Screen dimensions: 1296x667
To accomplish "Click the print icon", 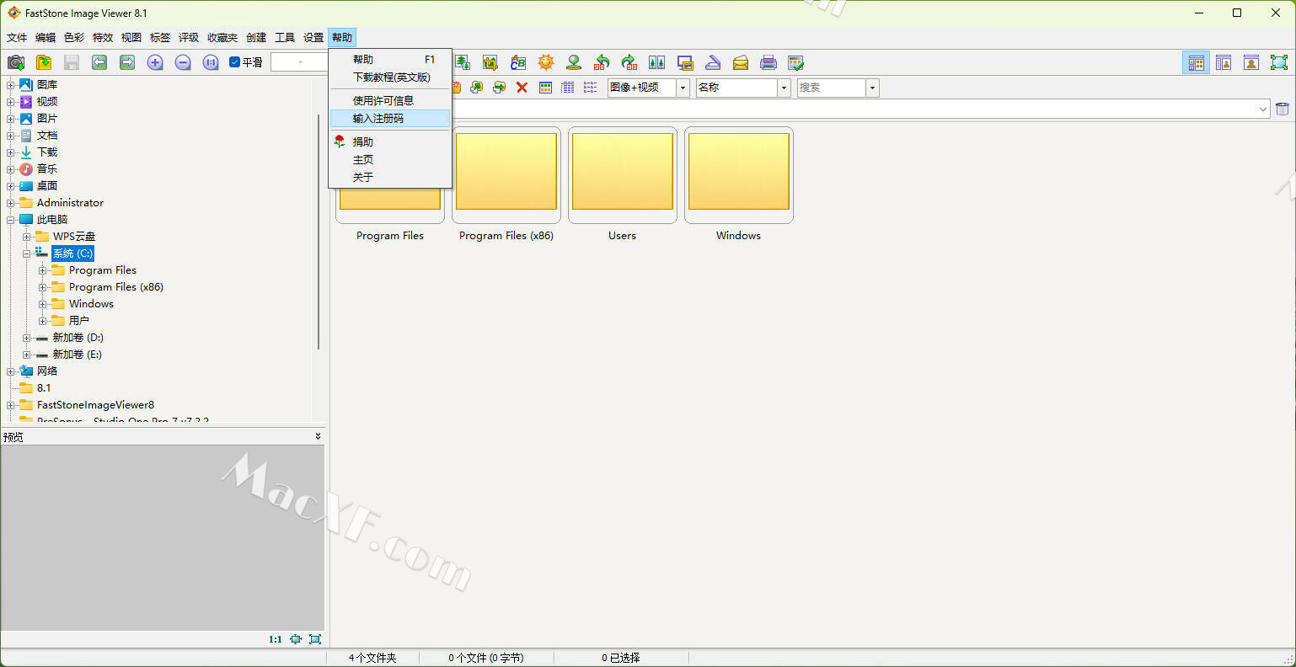I will coord(768,62).
